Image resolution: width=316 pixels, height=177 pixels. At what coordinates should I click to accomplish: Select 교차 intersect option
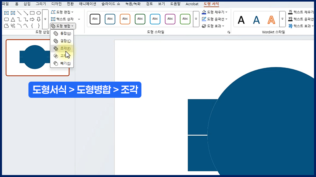62,56
